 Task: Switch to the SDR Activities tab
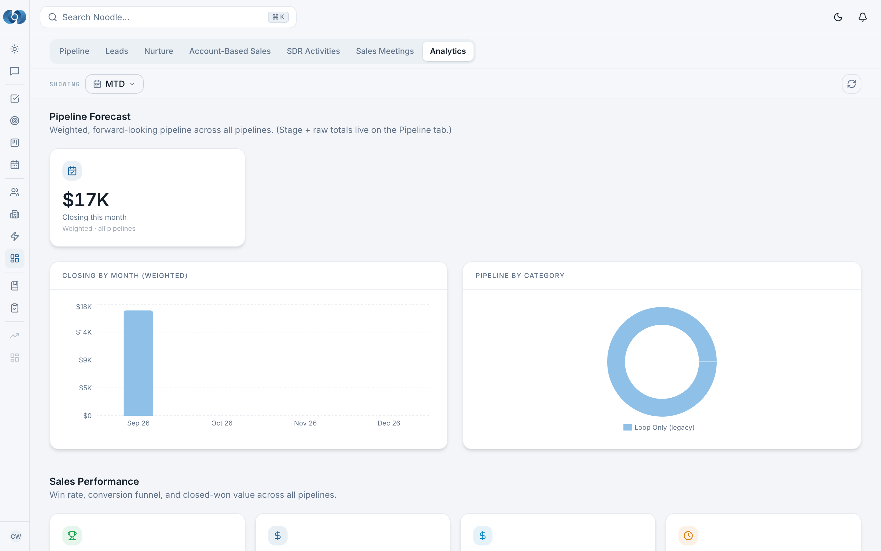coord(314,51)
